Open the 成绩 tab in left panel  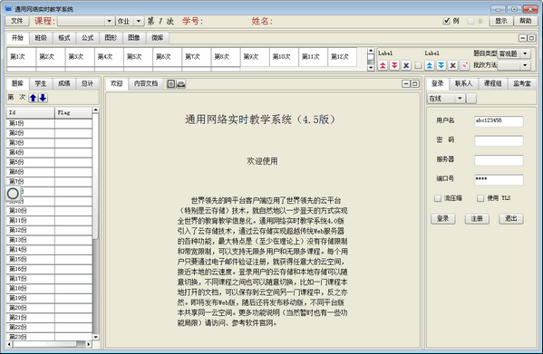[63, 83]
